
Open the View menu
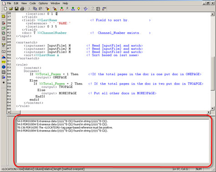coord(24,3)
